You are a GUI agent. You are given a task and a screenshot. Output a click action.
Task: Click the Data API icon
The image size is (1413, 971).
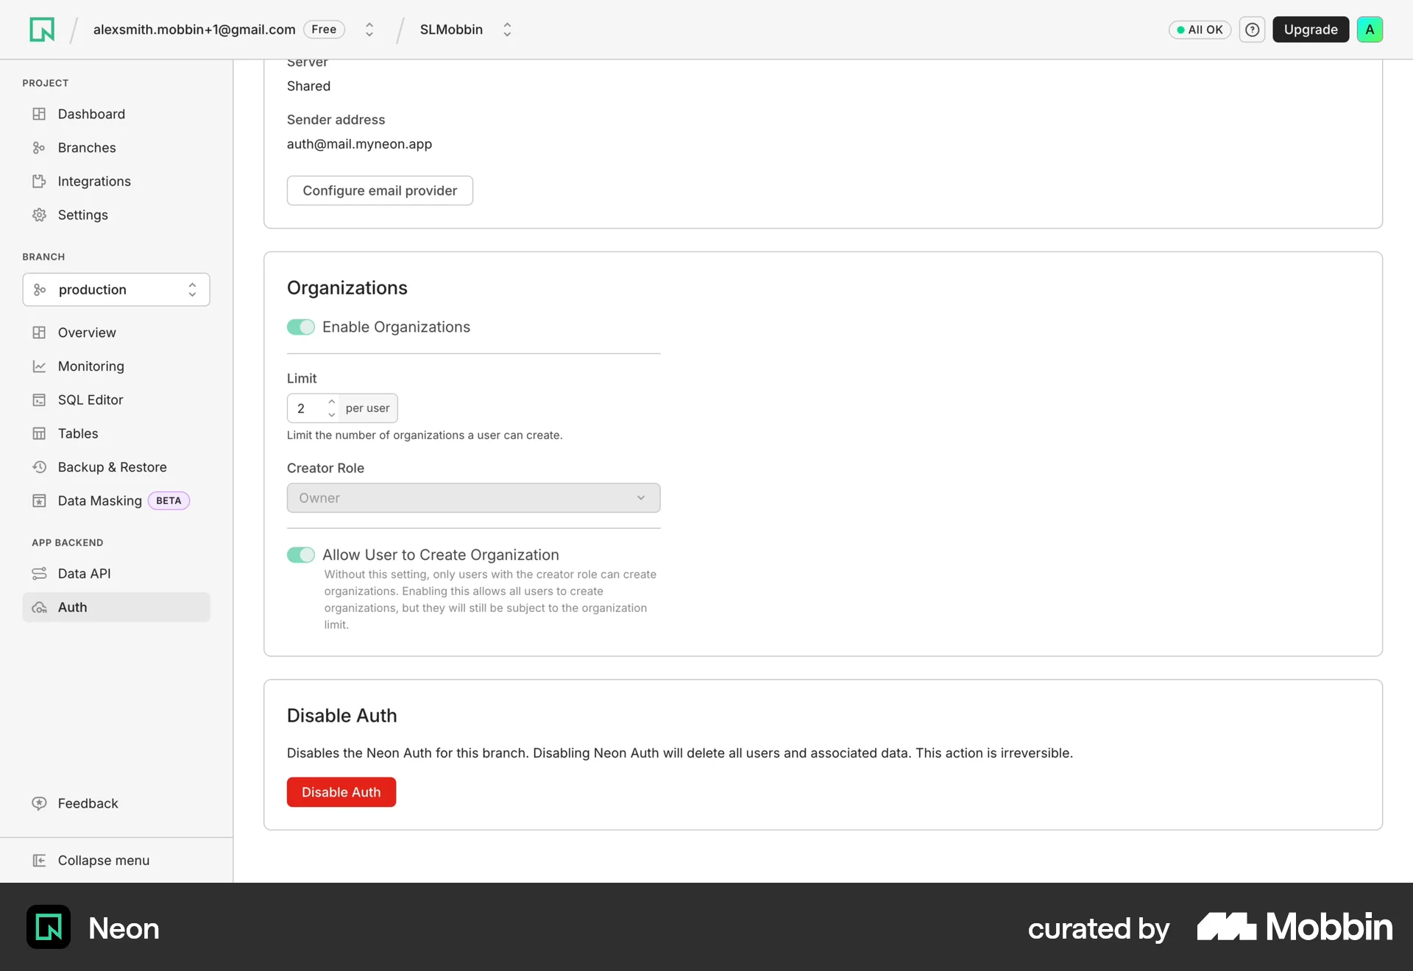[39, 574]
